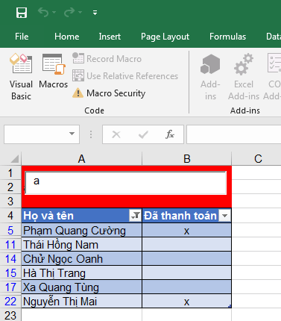Open the Undo history dropdown arrow
Viewport: 281px width, 321px height.
[54, 12]
